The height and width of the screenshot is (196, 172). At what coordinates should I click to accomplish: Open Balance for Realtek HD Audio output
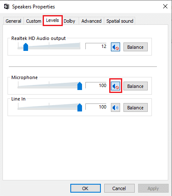click(136, 47)
